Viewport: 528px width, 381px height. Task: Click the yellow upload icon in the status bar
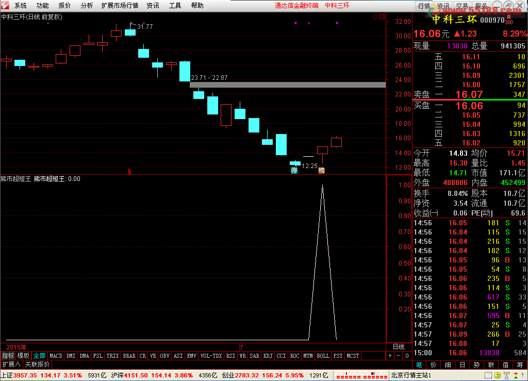(498, 375)
